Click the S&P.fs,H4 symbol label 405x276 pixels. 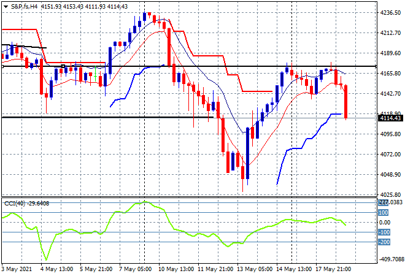pyautogui.click(x=24, y=6)
